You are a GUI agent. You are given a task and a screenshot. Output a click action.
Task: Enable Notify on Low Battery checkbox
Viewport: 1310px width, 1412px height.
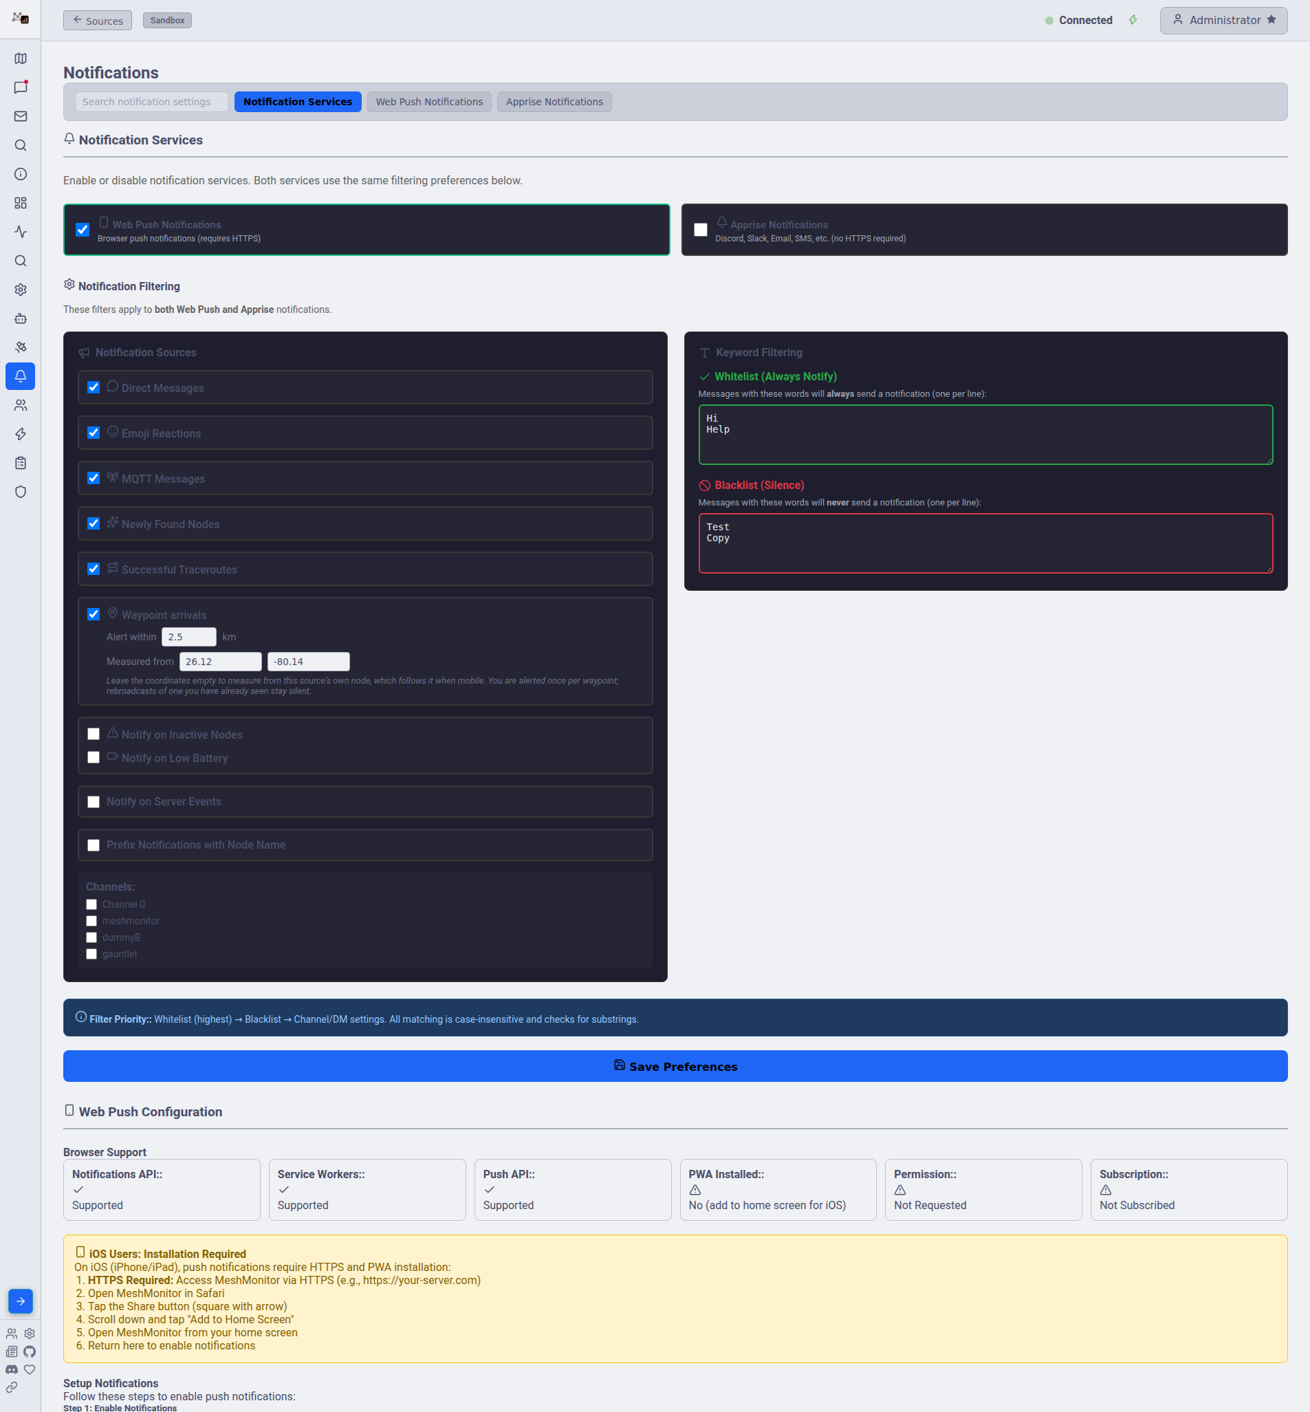pyautogui.click(x=94, y=757)
